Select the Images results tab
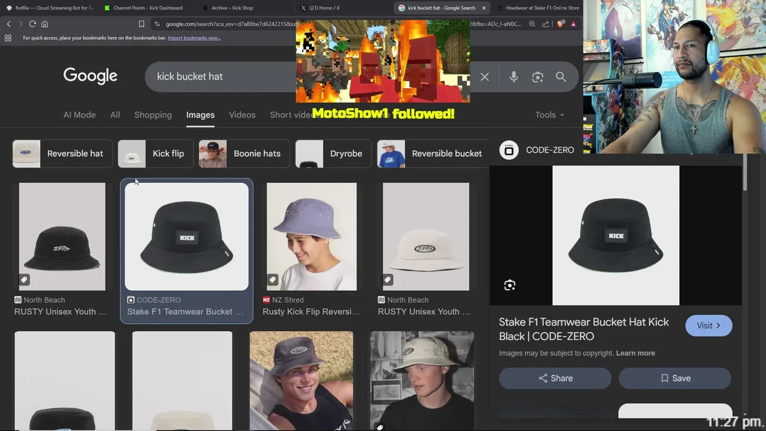Screen dimensions: 766x431 [x=200, y=115]
